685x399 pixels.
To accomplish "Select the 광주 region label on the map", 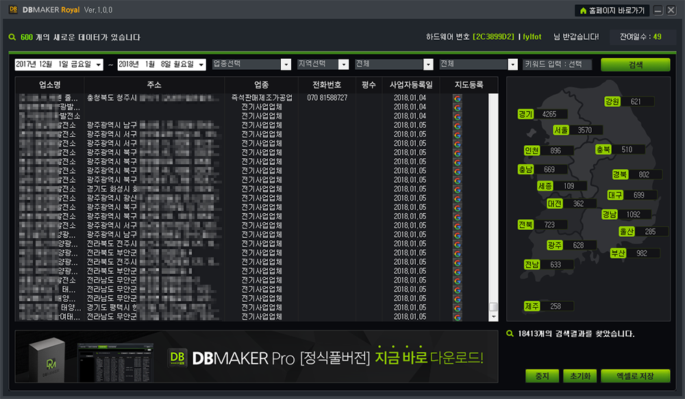I will pos(555,245).
